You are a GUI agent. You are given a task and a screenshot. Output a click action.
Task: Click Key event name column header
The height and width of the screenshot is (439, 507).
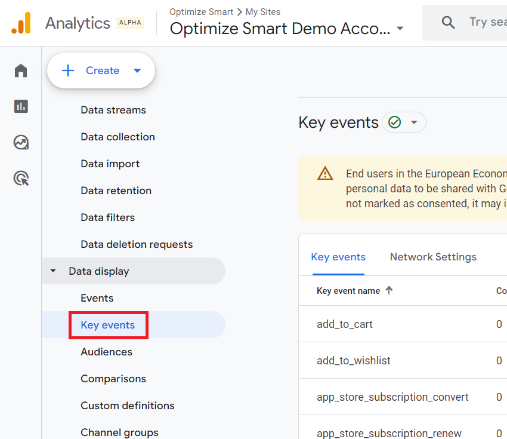348,291
